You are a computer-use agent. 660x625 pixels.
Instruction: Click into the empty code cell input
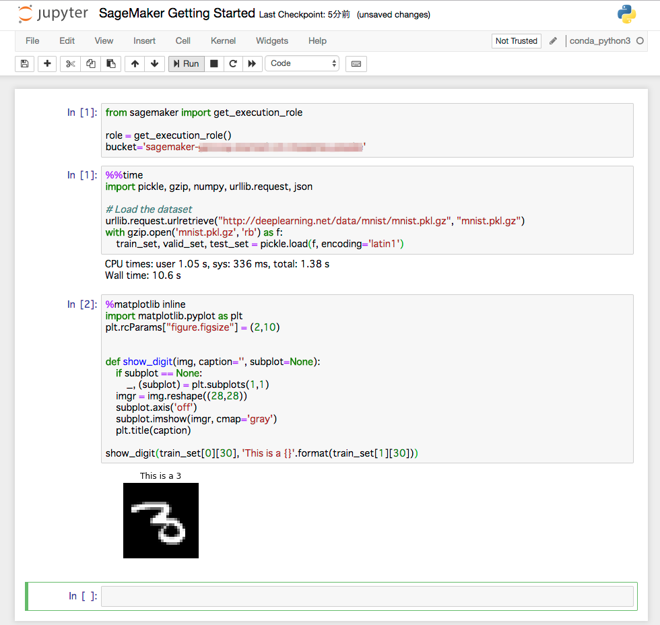click(367, 596)
